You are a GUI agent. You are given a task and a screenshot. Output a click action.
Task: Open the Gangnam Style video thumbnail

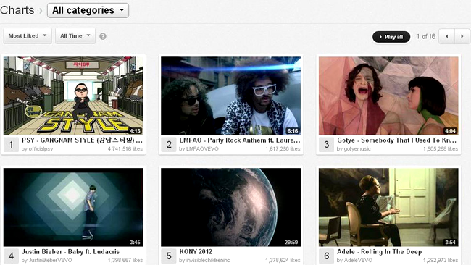[73, 96]
